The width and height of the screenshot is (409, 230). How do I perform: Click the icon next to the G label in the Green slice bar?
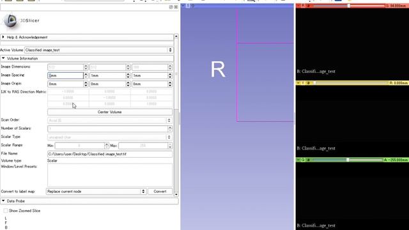[308, 160]
